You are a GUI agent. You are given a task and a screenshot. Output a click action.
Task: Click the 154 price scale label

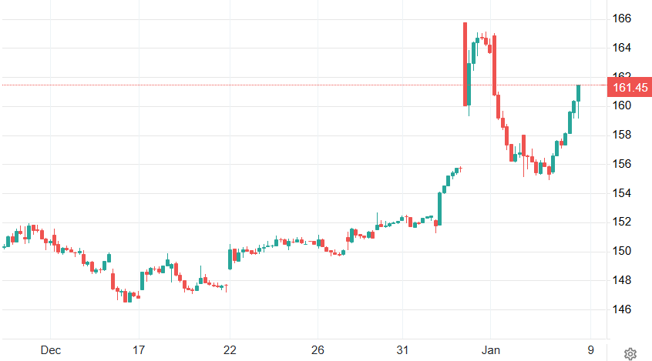[x=622, y=193]
